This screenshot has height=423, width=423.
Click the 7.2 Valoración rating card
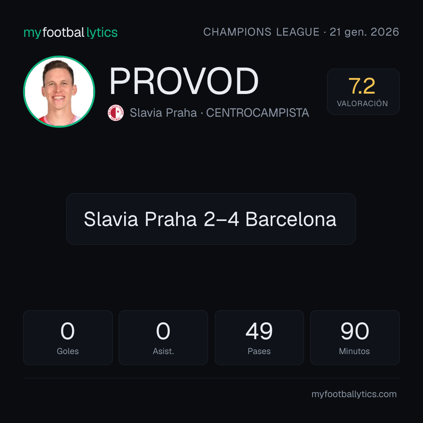click(x=363, y=91)
